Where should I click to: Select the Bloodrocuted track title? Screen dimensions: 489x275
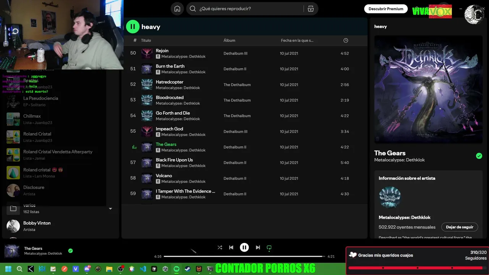(x=170, y=97)
